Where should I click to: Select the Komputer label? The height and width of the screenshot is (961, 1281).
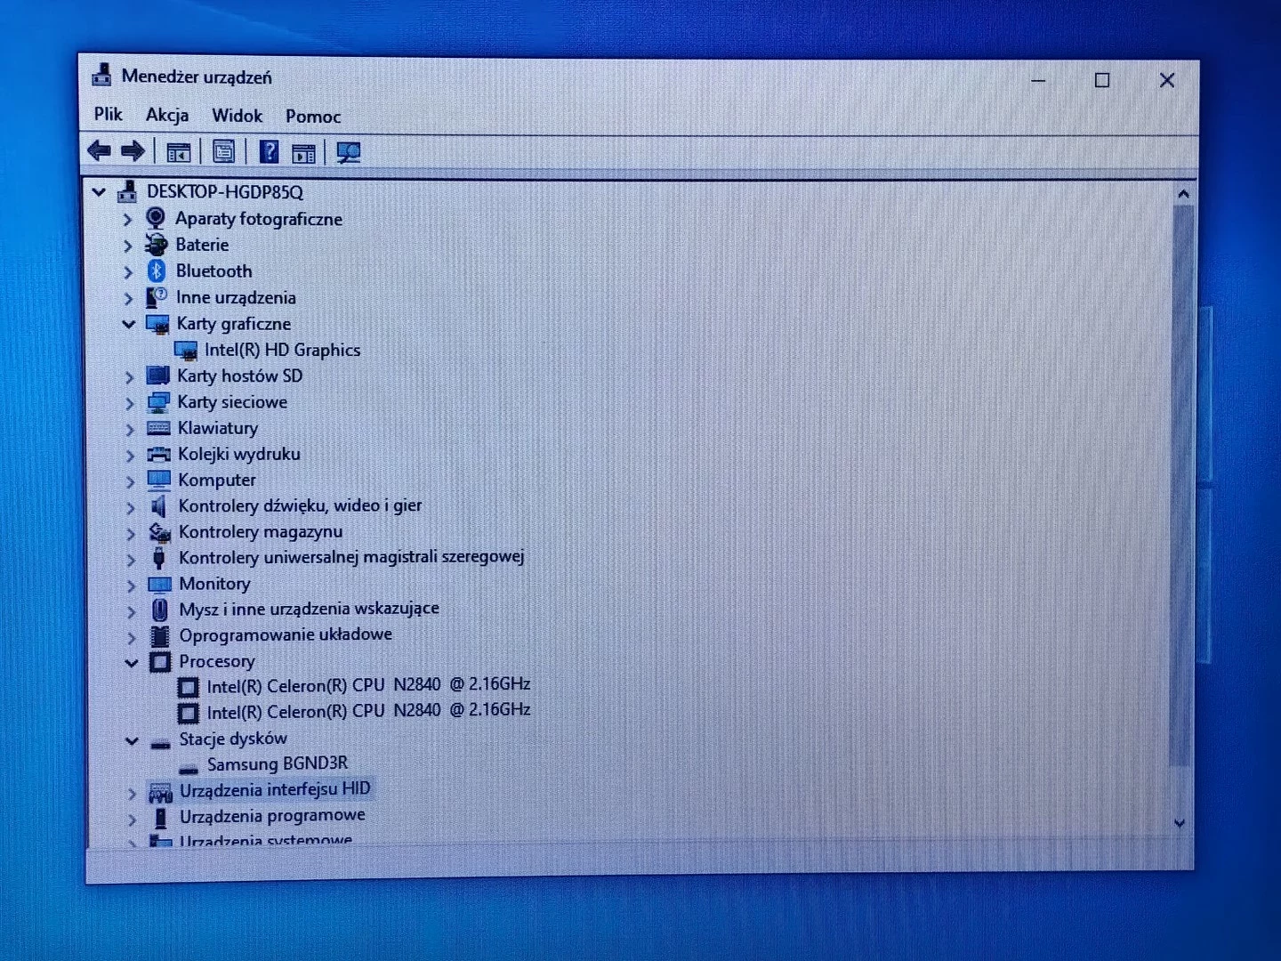coord(217,480)
